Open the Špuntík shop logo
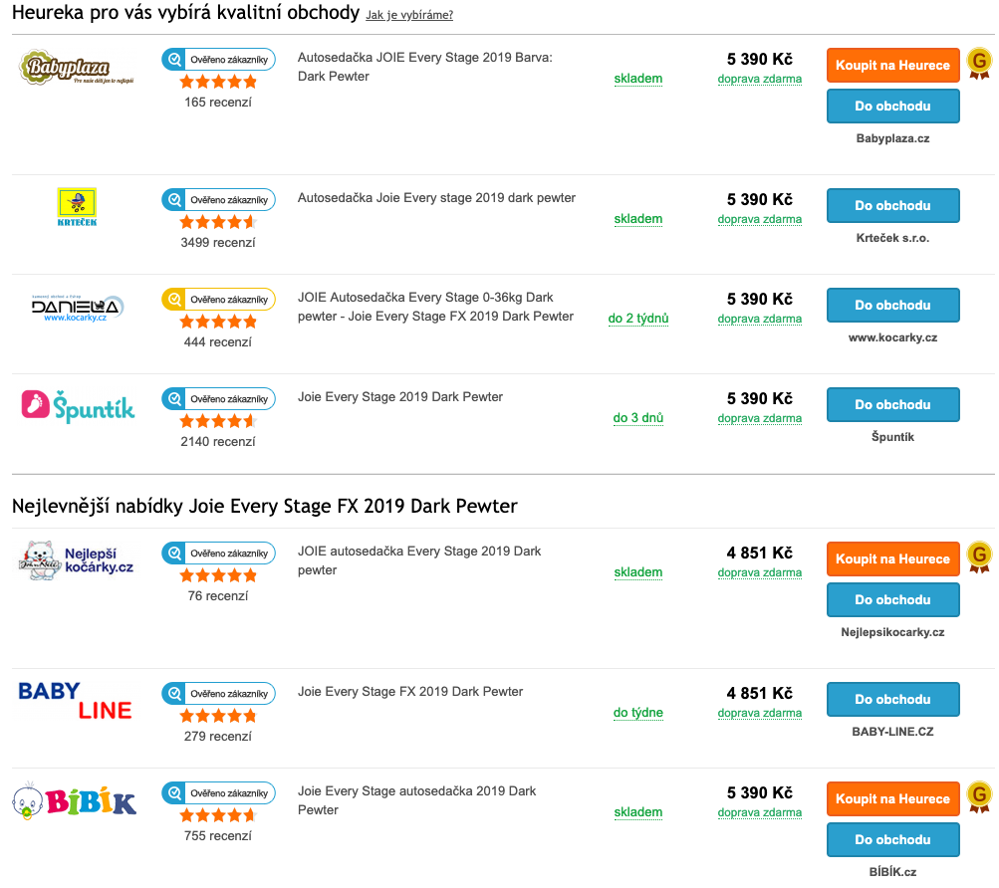The width and height of the screenshot is (999, 888). (78, 406)
